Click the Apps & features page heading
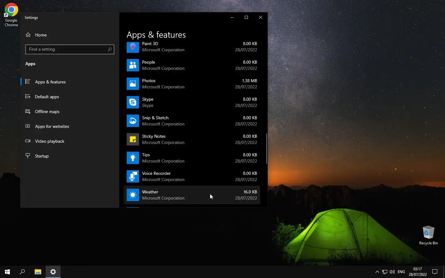Viewport: 445px width, 278px height. pyautogui.click(x=156, y=35)
